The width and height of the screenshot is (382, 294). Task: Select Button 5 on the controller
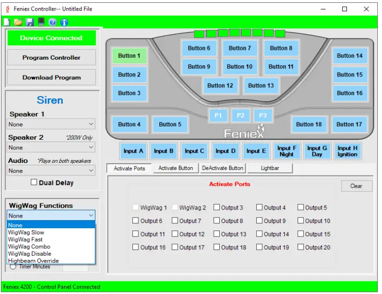tap(170, 125)
